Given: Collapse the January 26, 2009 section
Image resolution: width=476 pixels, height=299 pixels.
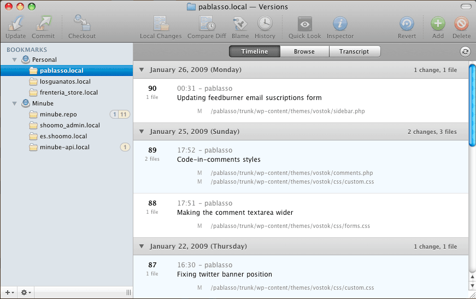Looking at the screenshot, I should (142, 70).
